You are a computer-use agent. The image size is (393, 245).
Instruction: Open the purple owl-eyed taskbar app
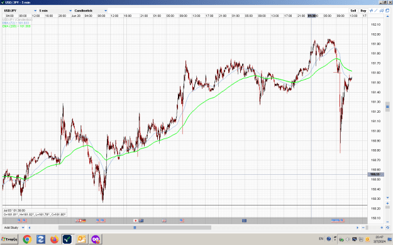(x=96, y=239)
